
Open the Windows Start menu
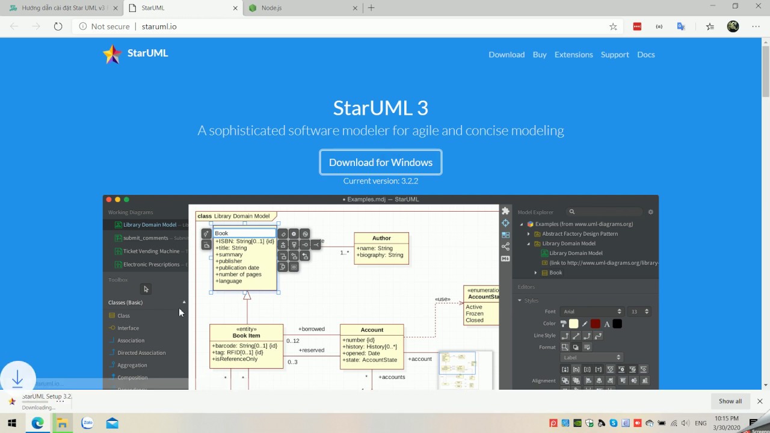pyautogui.click(x=12, y=423)
